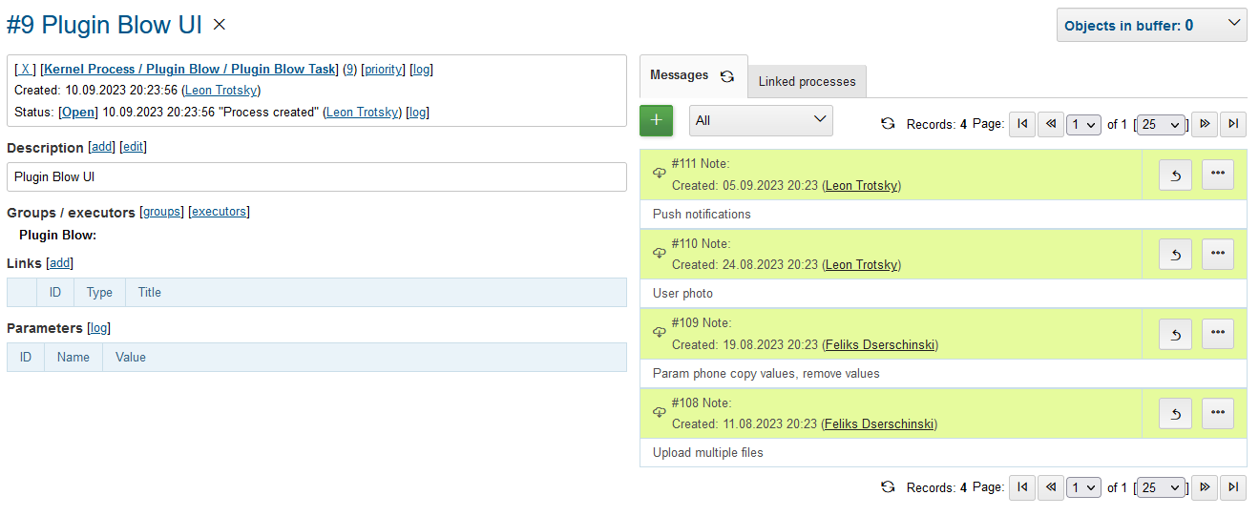The height and width of the screenshot is (516, 1259).
Task: Select the Messages tab
Action: 679,75
